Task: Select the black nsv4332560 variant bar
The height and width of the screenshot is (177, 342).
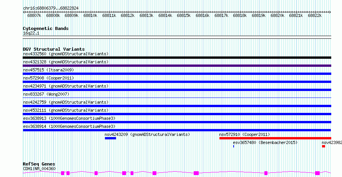Action: (177, 58)
